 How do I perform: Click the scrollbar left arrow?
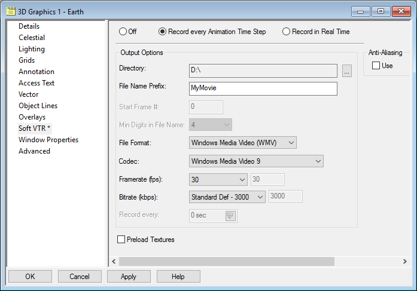[114, 261]
